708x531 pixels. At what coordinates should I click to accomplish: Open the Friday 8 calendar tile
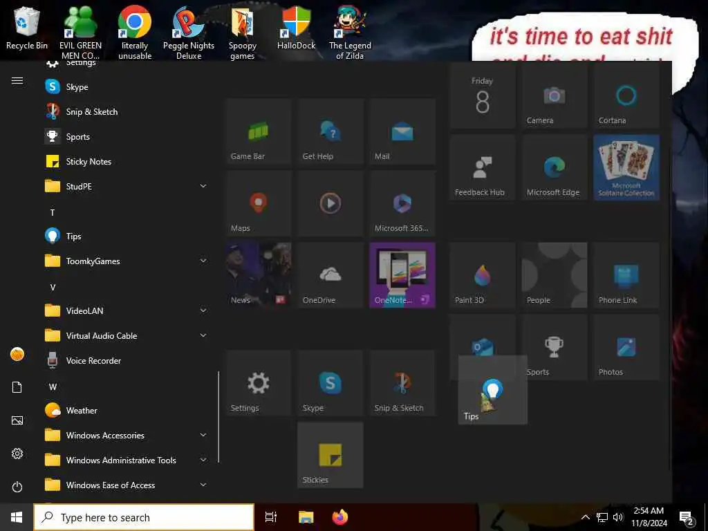click(482, 95)
